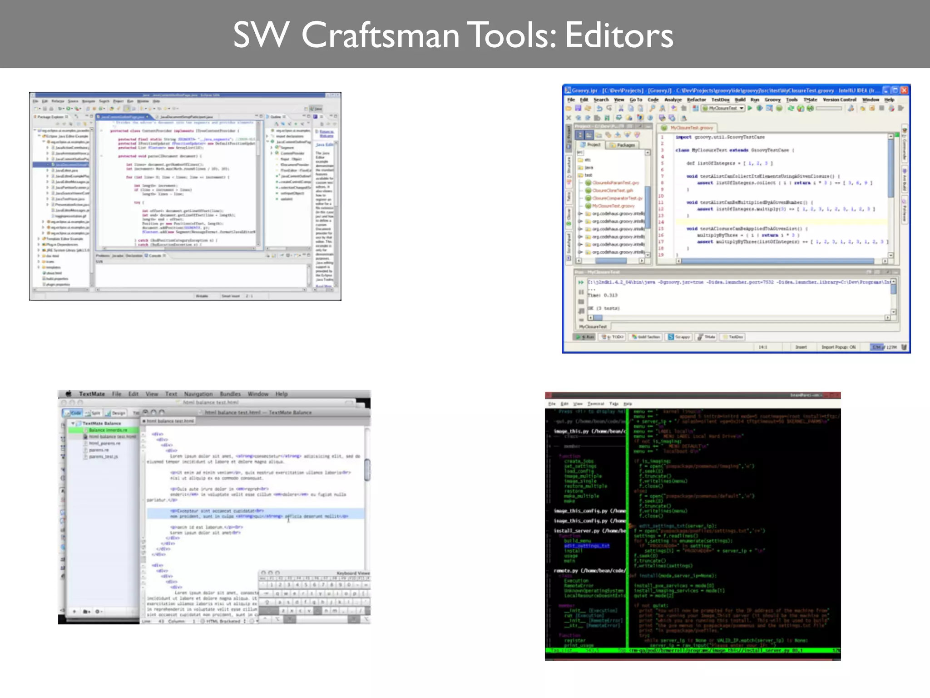Open the Version Control menu in IntelliJ
This screenshot has height=698, width=930.
tap(839, 100)
